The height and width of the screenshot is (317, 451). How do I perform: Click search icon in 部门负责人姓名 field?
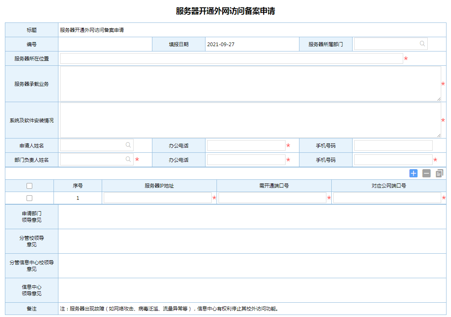point(128,159)
